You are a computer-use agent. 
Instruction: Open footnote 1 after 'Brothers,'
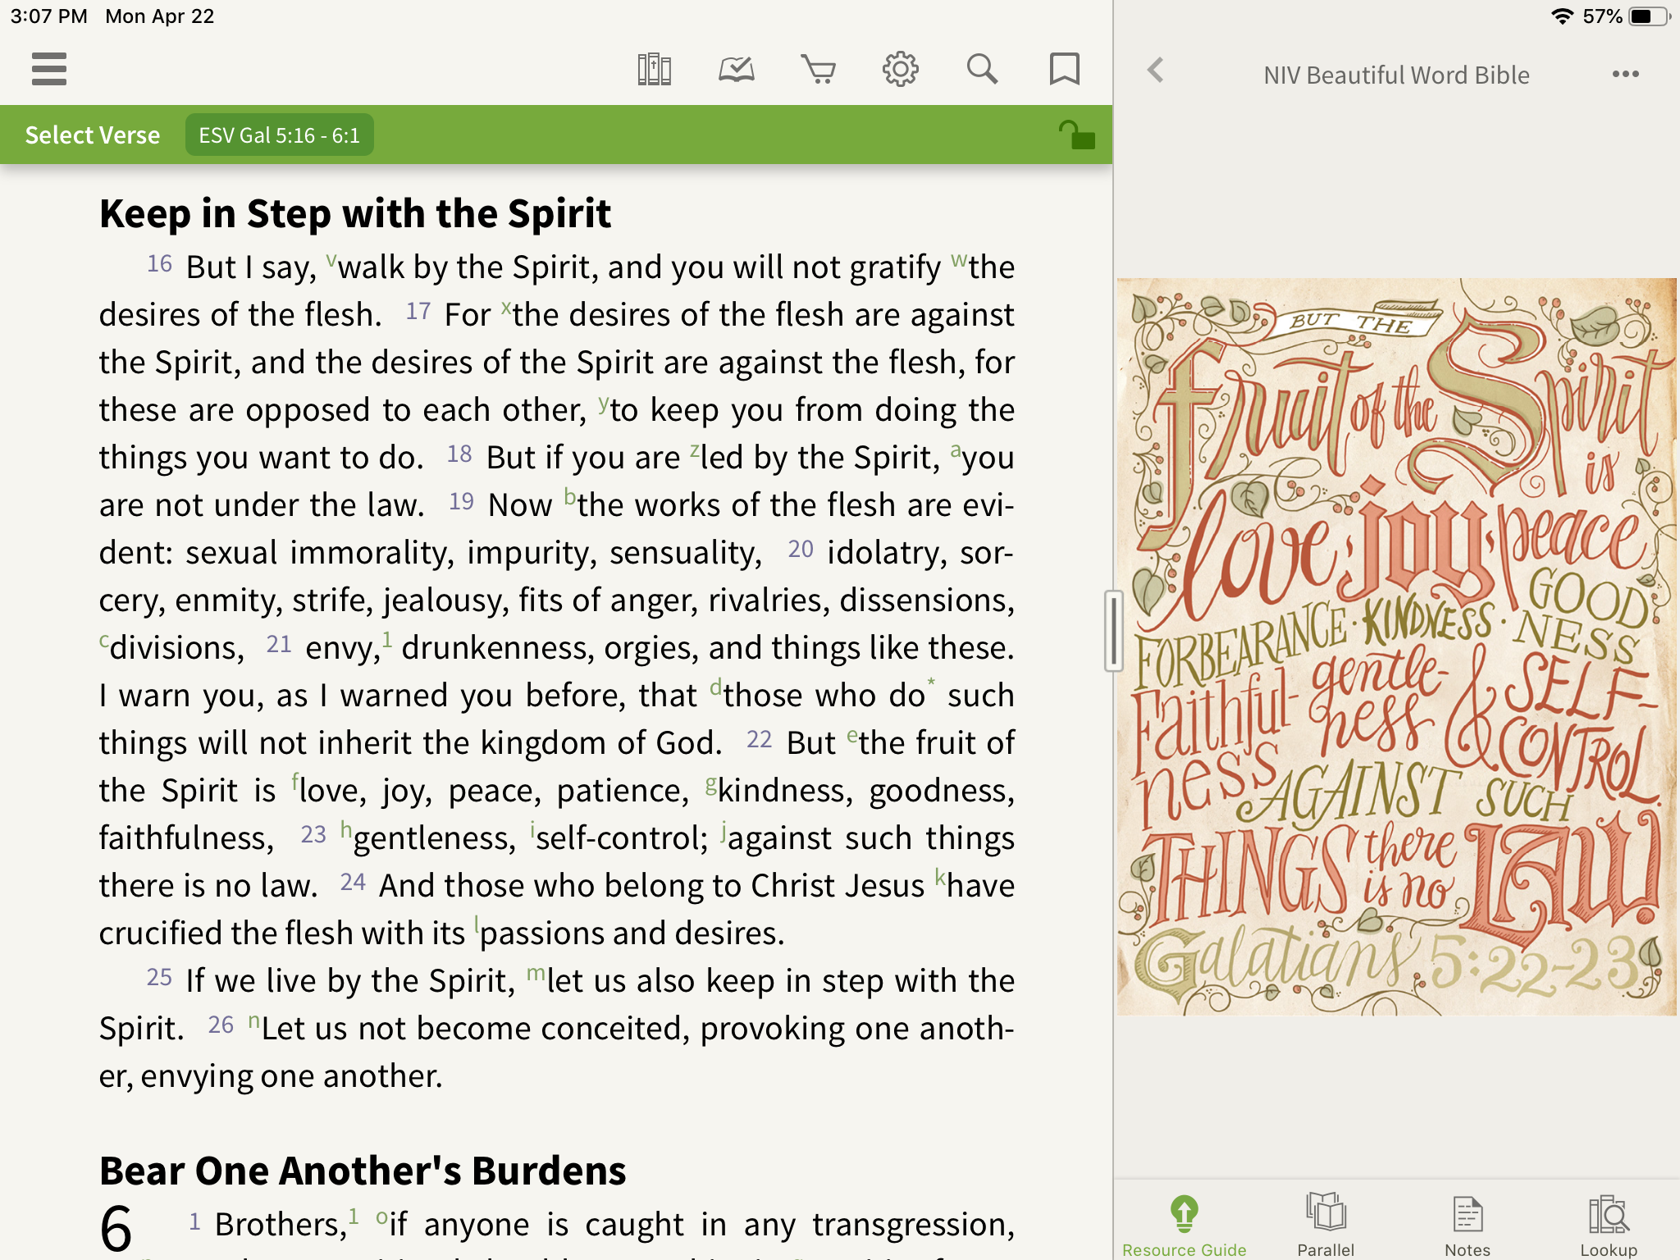pos(354,1216)
